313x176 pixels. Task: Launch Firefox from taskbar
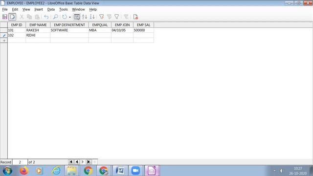24,171
